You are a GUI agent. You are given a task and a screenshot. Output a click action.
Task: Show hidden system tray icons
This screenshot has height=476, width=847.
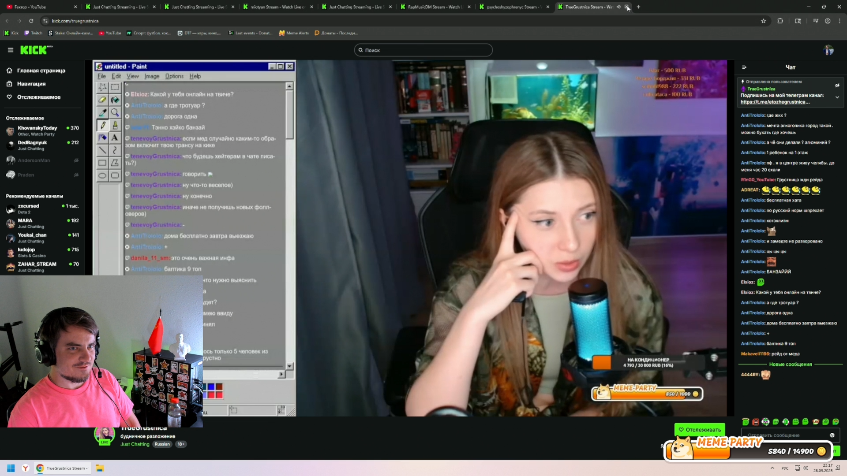(x=772, y=468)
